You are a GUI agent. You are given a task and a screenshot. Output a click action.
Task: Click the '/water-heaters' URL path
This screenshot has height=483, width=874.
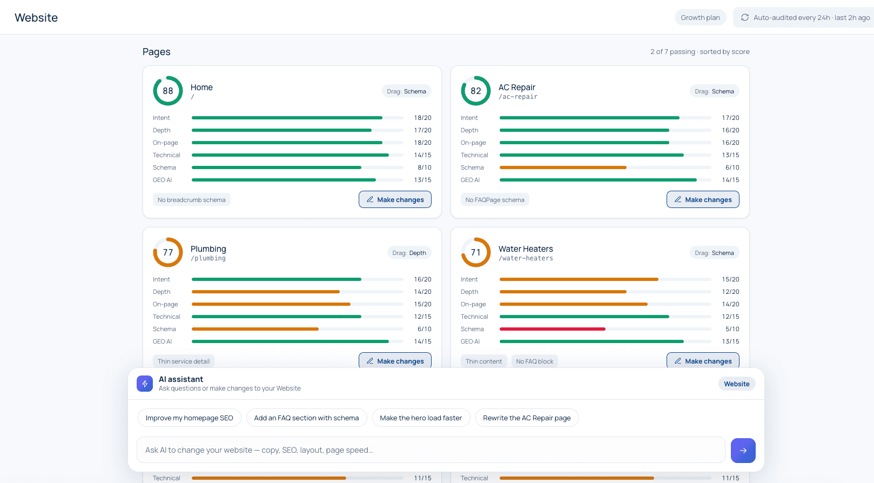[526, 259]
